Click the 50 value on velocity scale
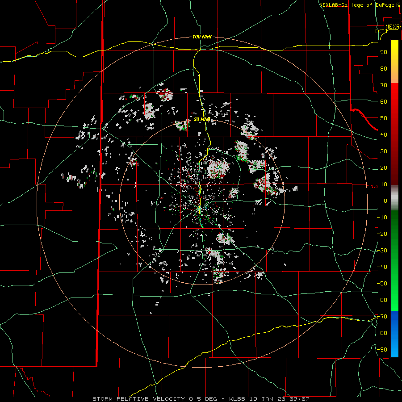 pyautogui.click(x=384, y=118)
